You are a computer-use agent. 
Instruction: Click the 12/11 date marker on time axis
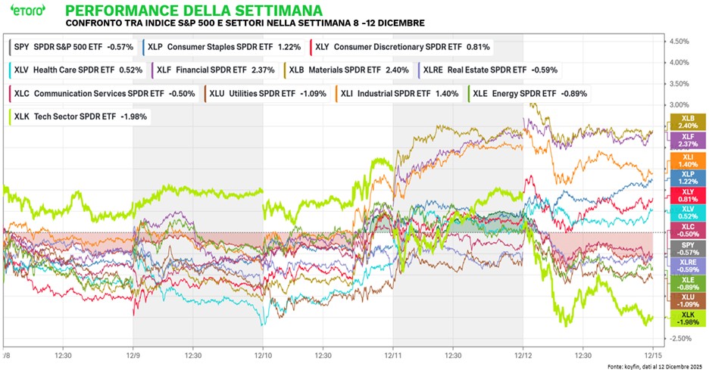pyautogui.click(x=393, y=353)
